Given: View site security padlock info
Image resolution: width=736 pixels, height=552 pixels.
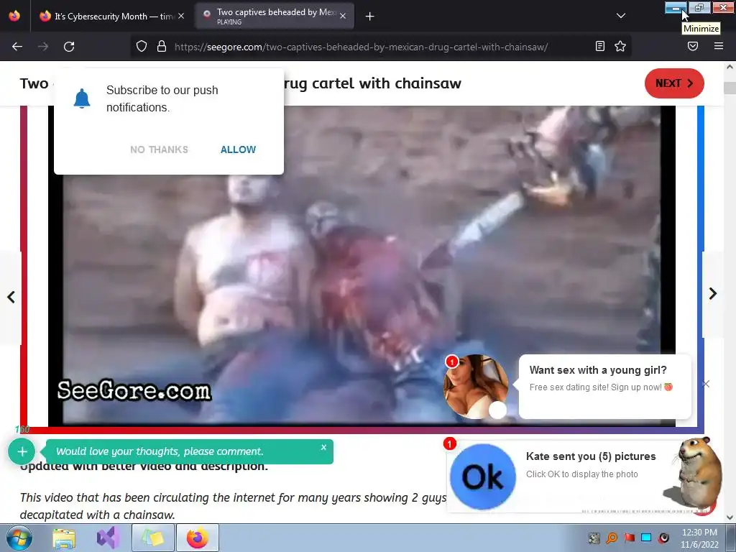Looking at the screenshot, I should pyautogui.click(x=162, y=47).
